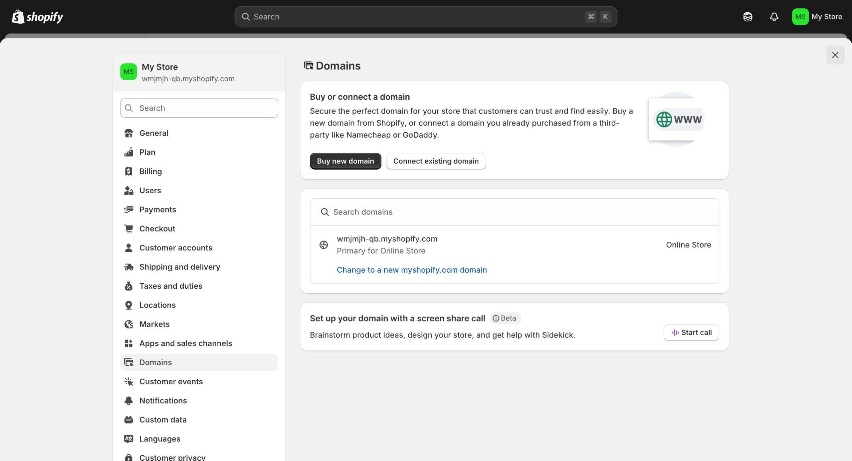852x461 pixels.
Task: Open Notifications settings
Action: (163, 401)
